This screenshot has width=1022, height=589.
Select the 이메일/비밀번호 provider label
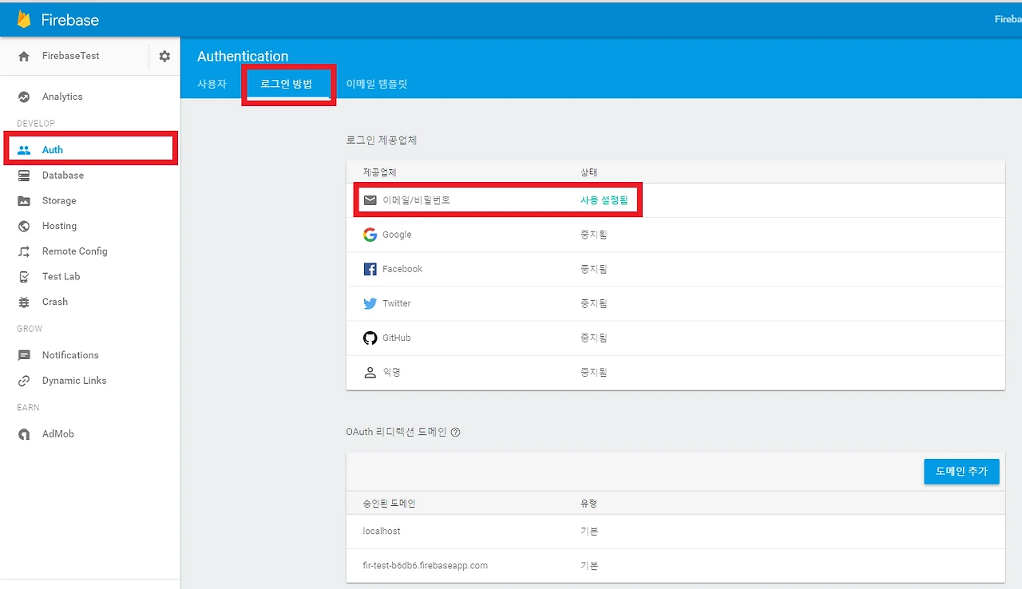(416, 200)
